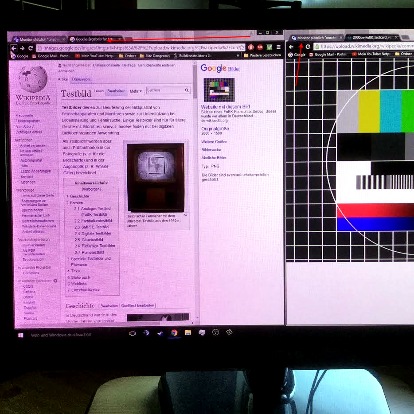Click the Wikipedia globe logo
Screen dimensions: 414x414
coord(33,78)
